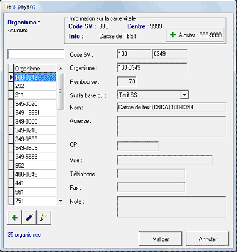Click the Nom field with Caisse de test
This screenshot has height=252, width=237.
(172, 108)
